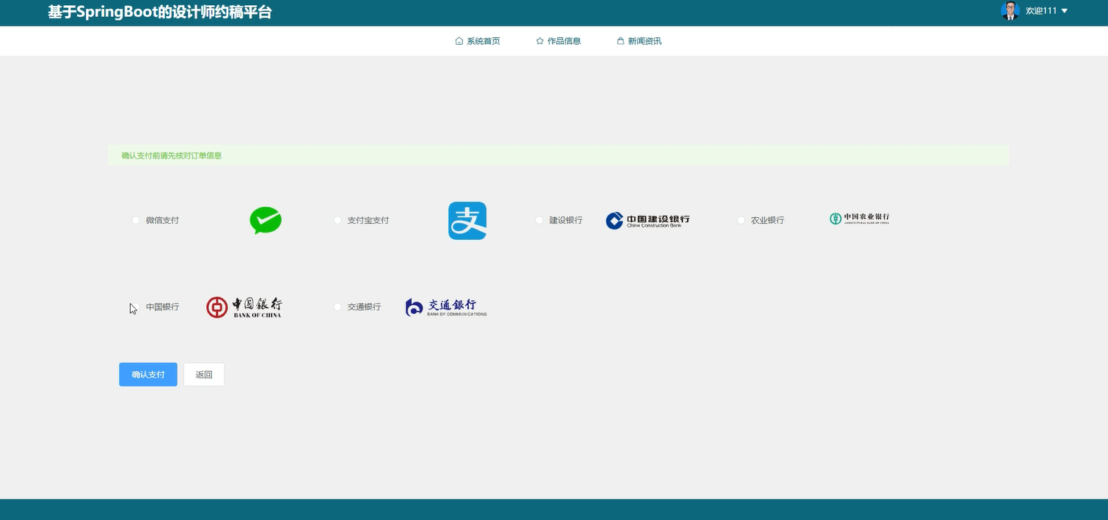This screenshot has width=1108, height=520.
Task: Click the China Construction Bank logo
Action: coord(648,220)
